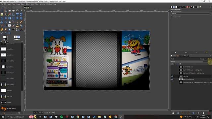
Task: Adjust the Radius stepper arrows
Action: click(x=211, y=14)
